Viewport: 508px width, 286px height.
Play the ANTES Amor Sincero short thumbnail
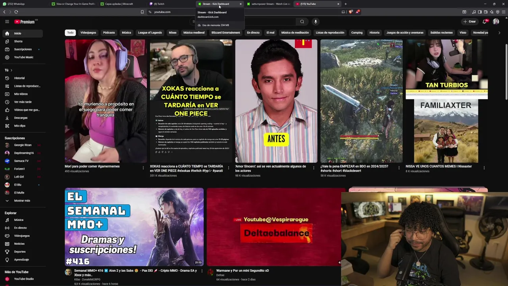click(276, 101)
